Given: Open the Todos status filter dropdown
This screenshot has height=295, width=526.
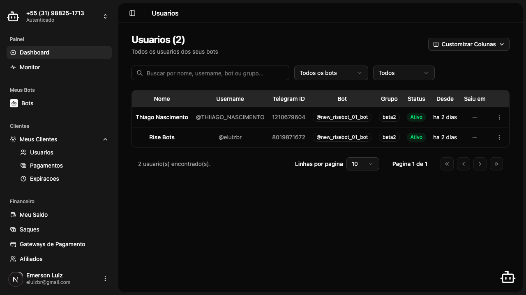Looking at the screenshot, I should click(x=404, y=73).
